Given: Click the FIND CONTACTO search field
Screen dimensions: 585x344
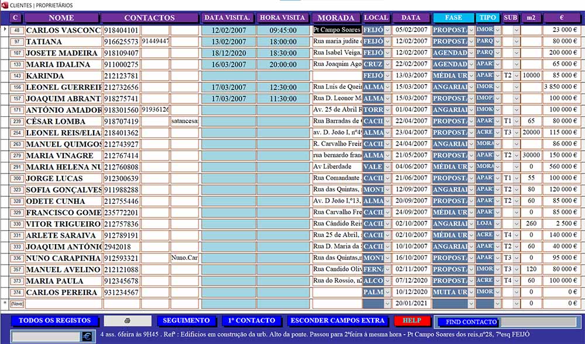Looking at the screenshot, I should [x=539, y=322].
